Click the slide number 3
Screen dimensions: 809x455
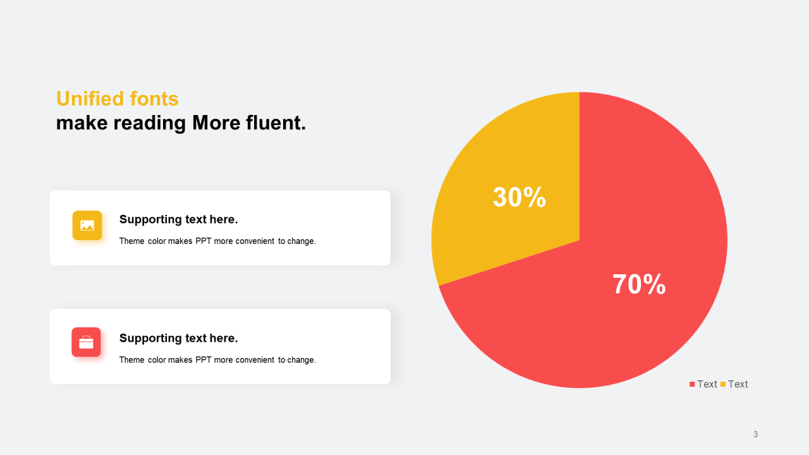pyautogui.click(x=755, y=434)
